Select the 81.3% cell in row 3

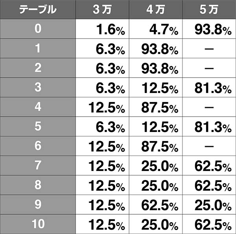click(x=213, y=87)
